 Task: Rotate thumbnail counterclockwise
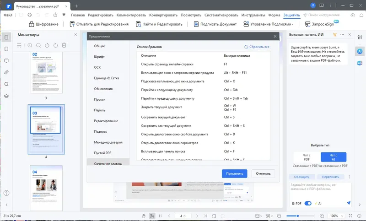[x=47, y=45]
